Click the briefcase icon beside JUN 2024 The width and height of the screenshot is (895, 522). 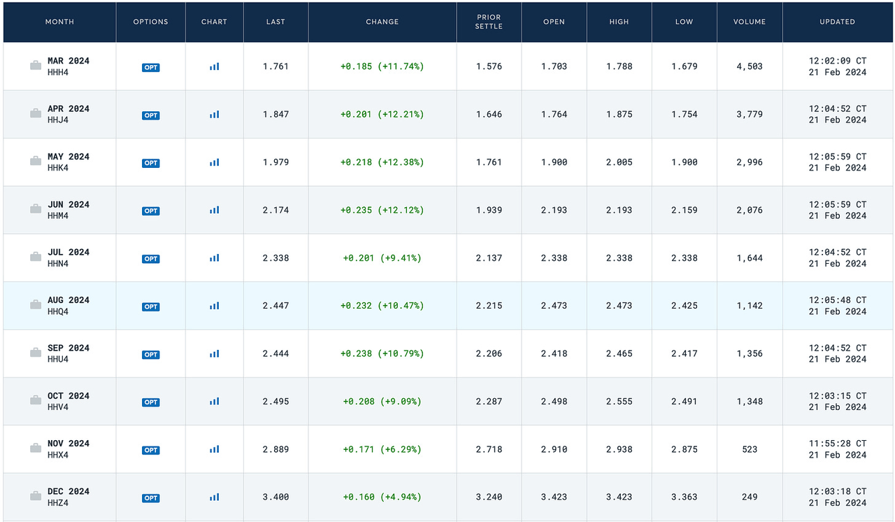point(36,209)
